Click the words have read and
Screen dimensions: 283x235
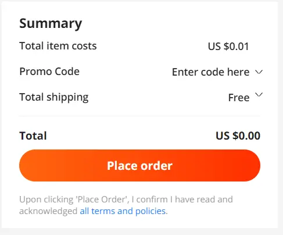pos(204,200)
